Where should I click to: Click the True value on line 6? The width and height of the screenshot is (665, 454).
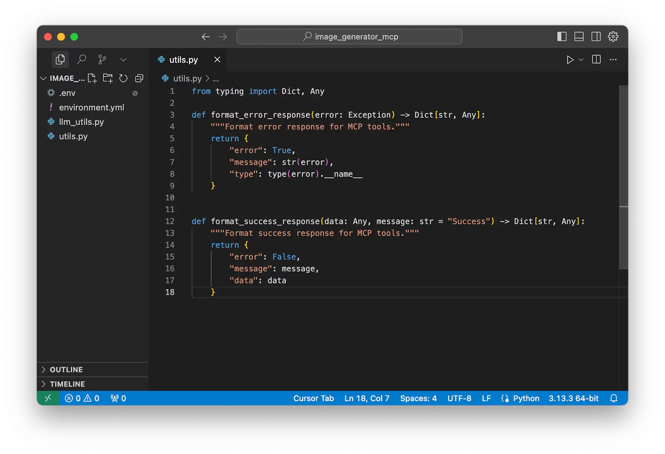tap(282, 150)
